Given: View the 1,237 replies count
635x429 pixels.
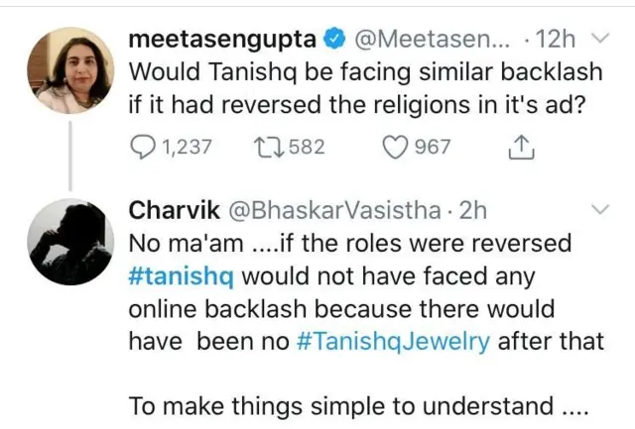Looking at the screenshot, I should [187, 148].
